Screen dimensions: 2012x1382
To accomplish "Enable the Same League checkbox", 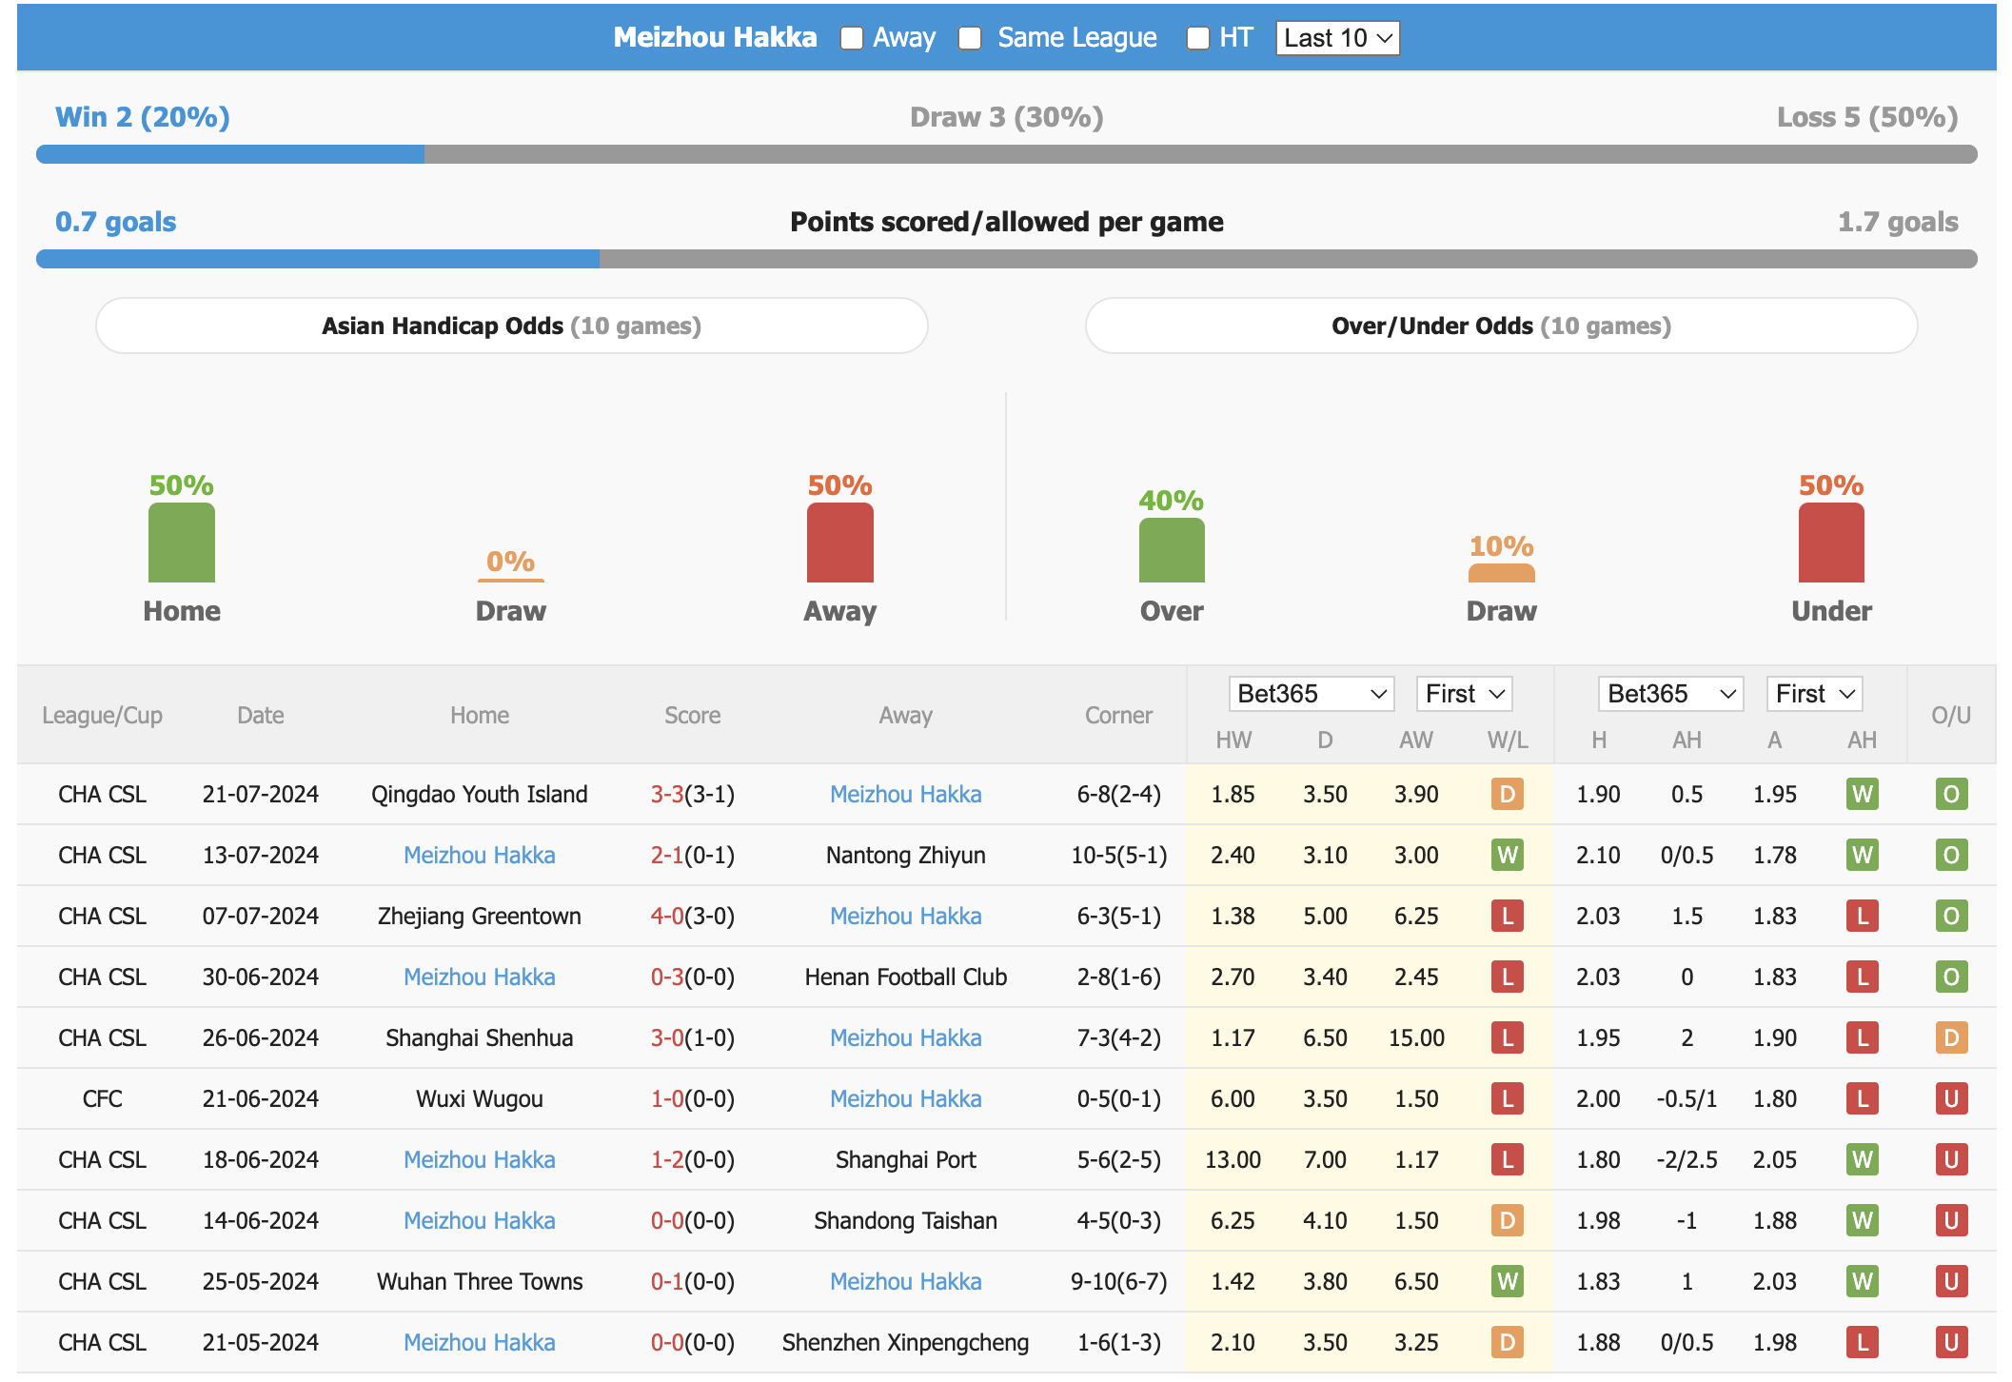I will (x=969, y=38).
